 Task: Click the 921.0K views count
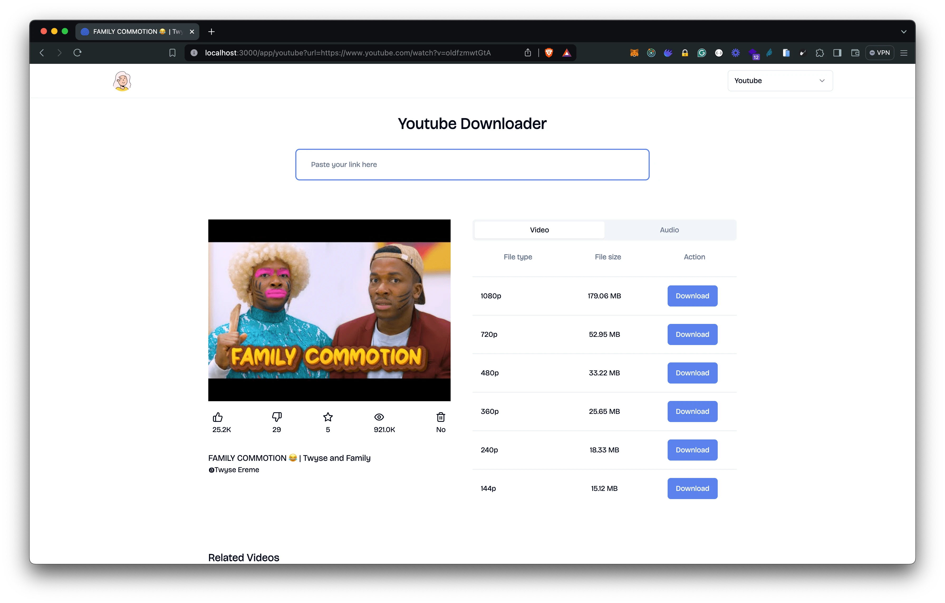pyautogui.click(x=384, y=429)
